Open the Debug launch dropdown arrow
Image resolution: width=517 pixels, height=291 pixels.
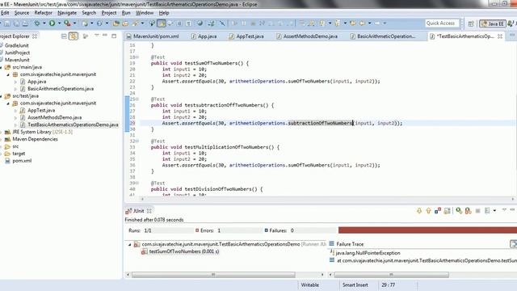pyautogui.click(x=44, y=23)
